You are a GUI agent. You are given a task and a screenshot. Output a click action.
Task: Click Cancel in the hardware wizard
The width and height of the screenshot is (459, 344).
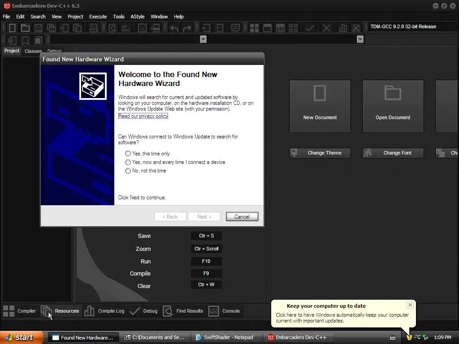[242, 217]
